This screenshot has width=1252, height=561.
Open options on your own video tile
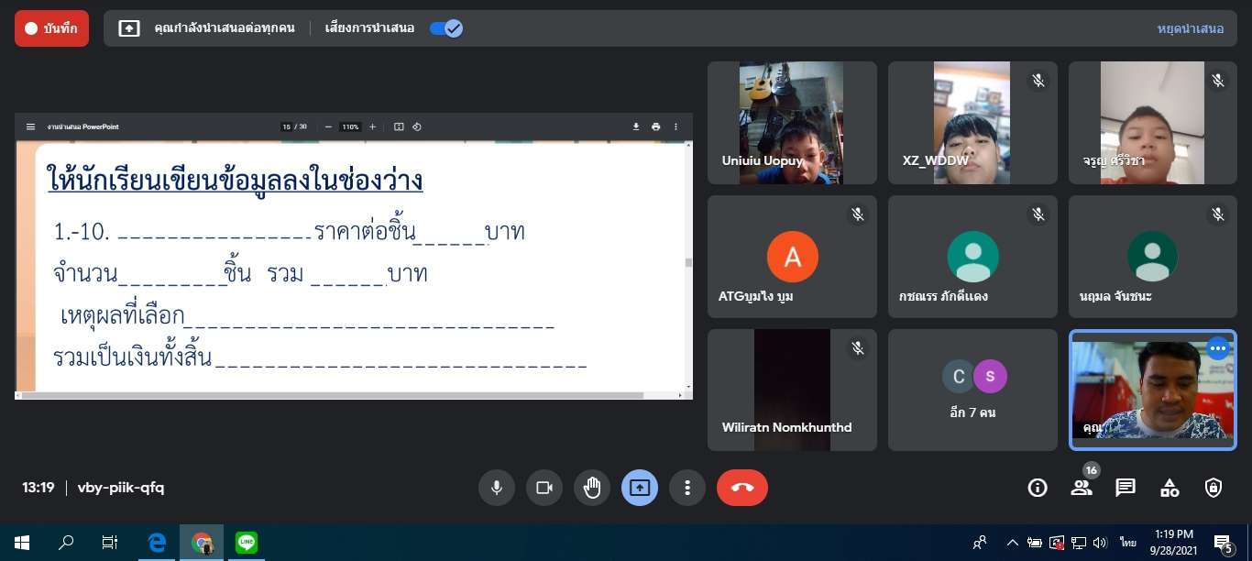tap(1217, 348)
